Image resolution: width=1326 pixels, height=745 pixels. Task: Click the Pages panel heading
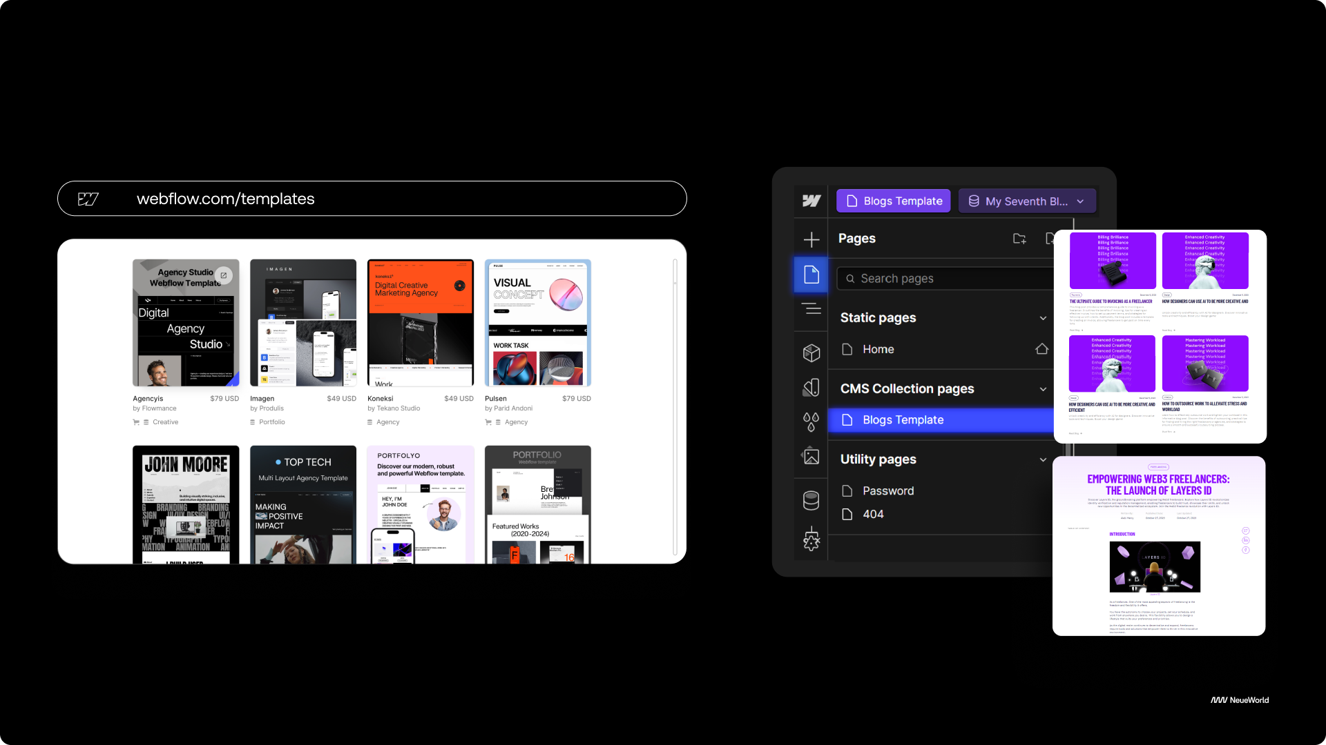coord(857,239)
